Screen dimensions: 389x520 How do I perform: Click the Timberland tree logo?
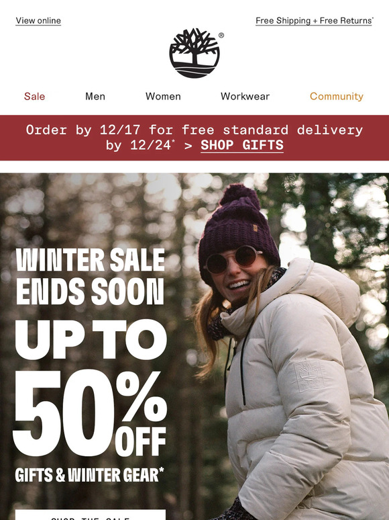[x=194, y=53]
